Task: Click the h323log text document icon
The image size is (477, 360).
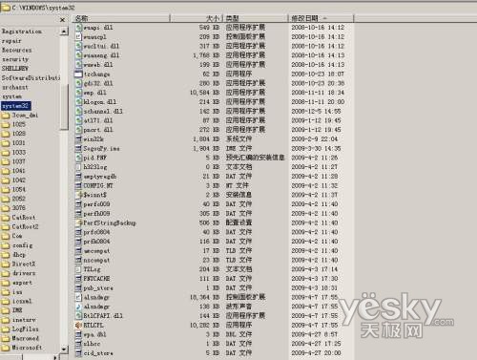Action: tap(78, 167)
